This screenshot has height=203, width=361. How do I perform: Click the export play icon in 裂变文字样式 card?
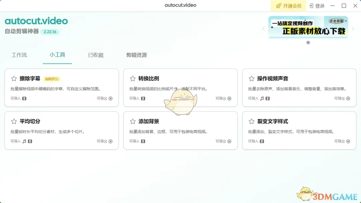348,141
